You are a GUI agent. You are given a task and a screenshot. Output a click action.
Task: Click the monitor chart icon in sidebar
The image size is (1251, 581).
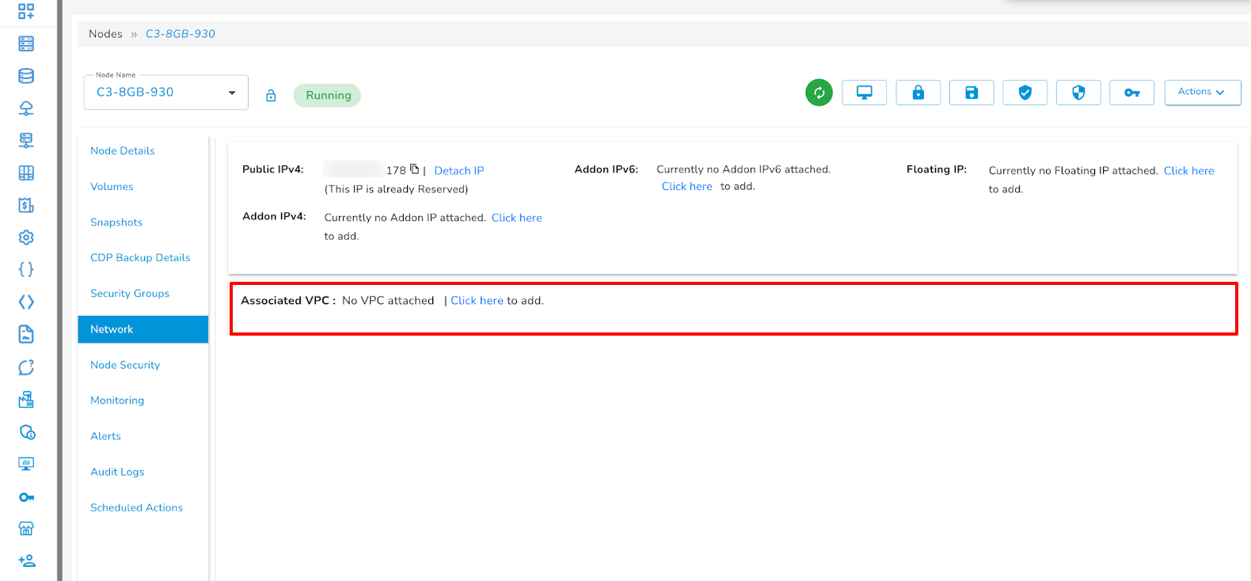pyautogui.click(x=26, y=464)
